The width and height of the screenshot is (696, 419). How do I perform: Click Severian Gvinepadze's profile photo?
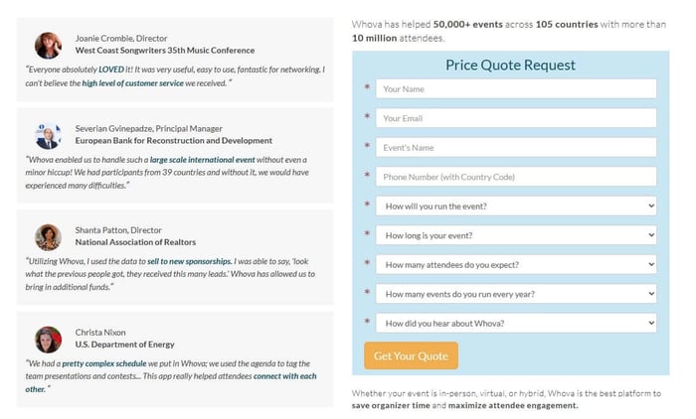(48, 135)
